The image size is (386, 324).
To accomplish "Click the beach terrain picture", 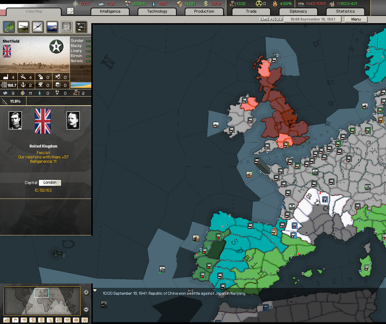I will (x=81, y=85).
